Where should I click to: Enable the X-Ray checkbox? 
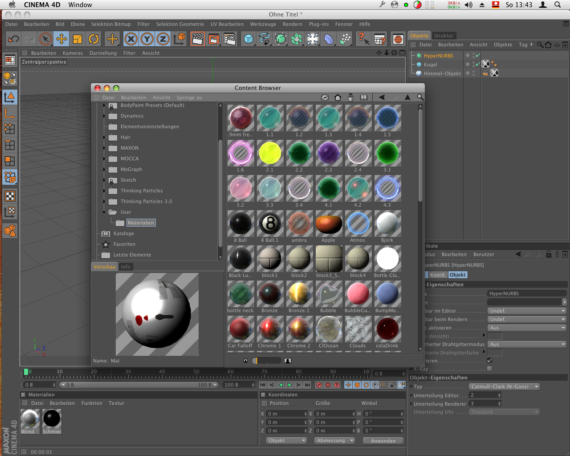click(x=490, y=368)
